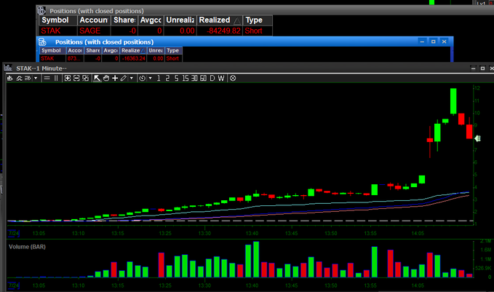Select the hand pan tool
The image size is (494, 292).
pos(106,78)
